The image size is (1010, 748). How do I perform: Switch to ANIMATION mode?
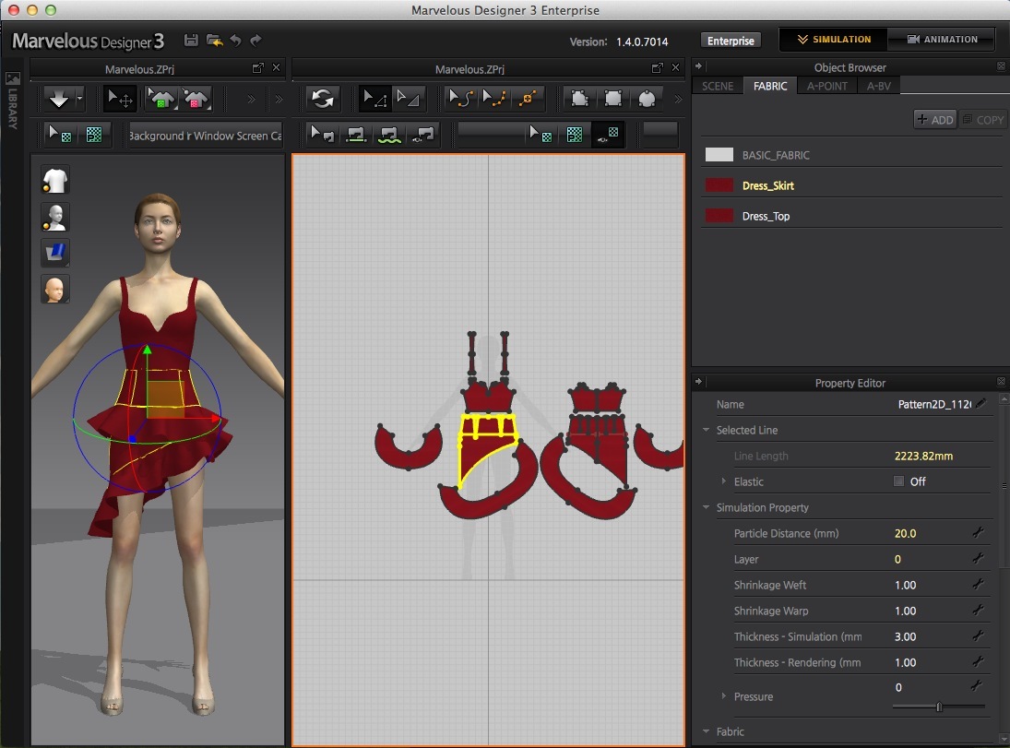coord(942,40)
